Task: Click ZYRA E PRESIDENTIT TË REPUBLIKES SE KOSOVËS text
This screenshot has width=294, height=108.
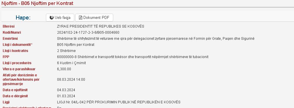Action: (101, 26)
